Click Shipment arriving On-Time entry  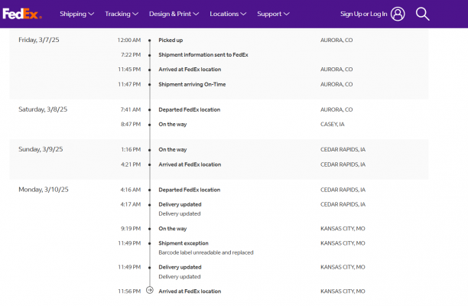click(192, 84)
